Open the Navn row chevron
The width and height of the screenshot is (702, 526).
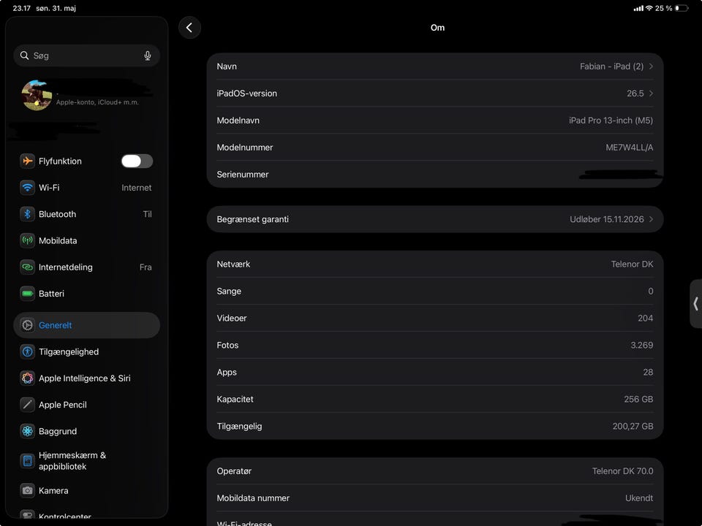[x=651, y=66]
